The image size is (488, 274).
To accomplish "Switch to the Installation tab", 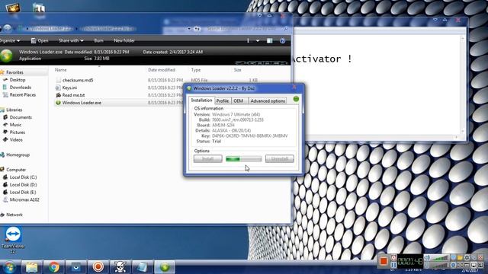I will click(201, 100).
